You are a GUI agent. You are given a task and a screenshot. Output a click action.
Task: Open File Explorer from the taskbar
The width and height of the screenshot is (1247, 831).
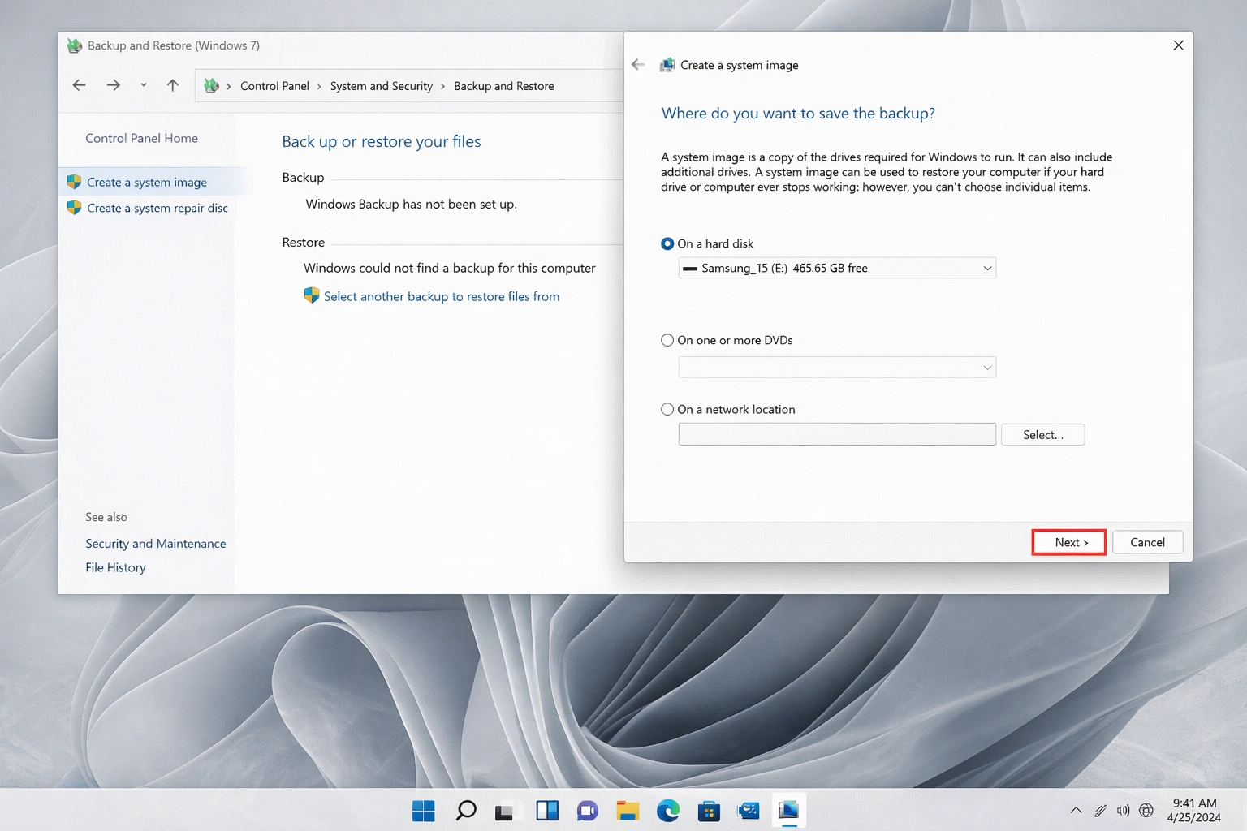click(628, 810)
